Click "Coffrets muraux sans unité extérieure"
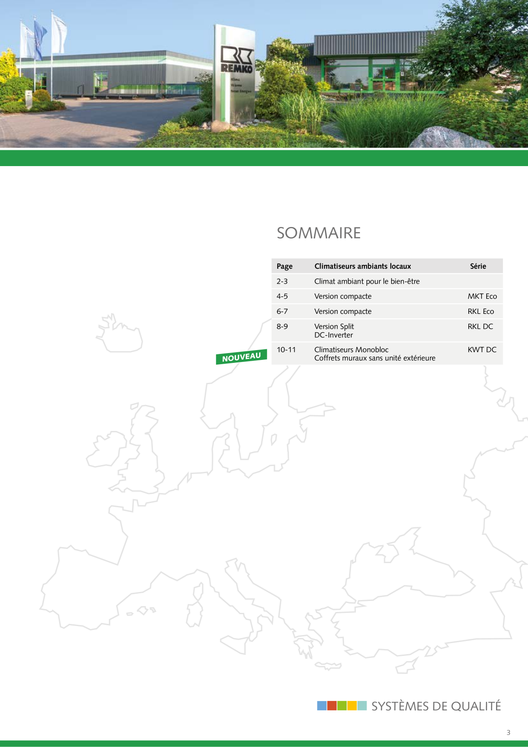The image size is (528, 747). (375, 358)
